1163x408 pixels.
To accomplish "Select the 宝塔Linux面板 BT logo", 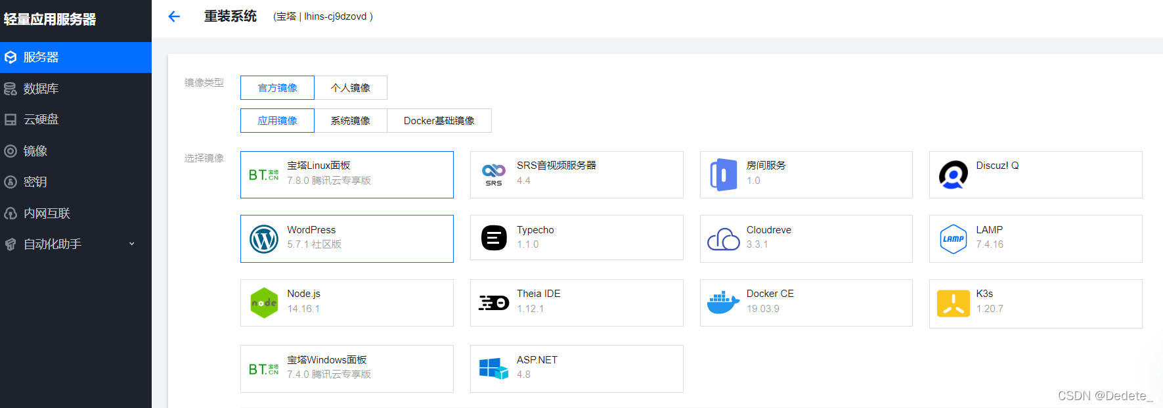I will [264, 175].
